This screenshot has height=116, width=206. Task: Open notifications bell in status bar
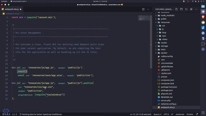(x=197, y=114)
